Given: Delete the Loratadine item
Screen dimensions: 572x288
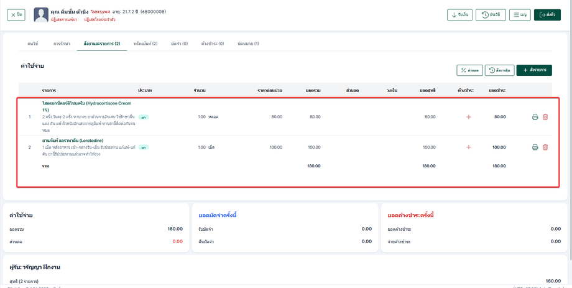Looking at the screenshot, I should coord(545,147).
